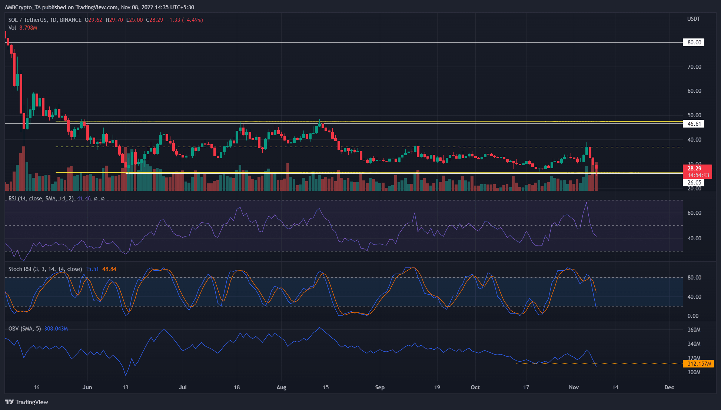The height and width of the screenshot is (410, 721).
Task: Click the orange OBV value label 312.157M
Action: point(698,364)
